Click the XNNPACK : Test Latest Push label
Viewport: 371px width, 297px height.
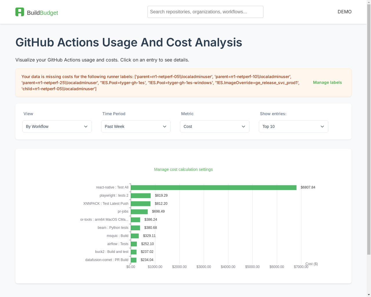point(106,204)
